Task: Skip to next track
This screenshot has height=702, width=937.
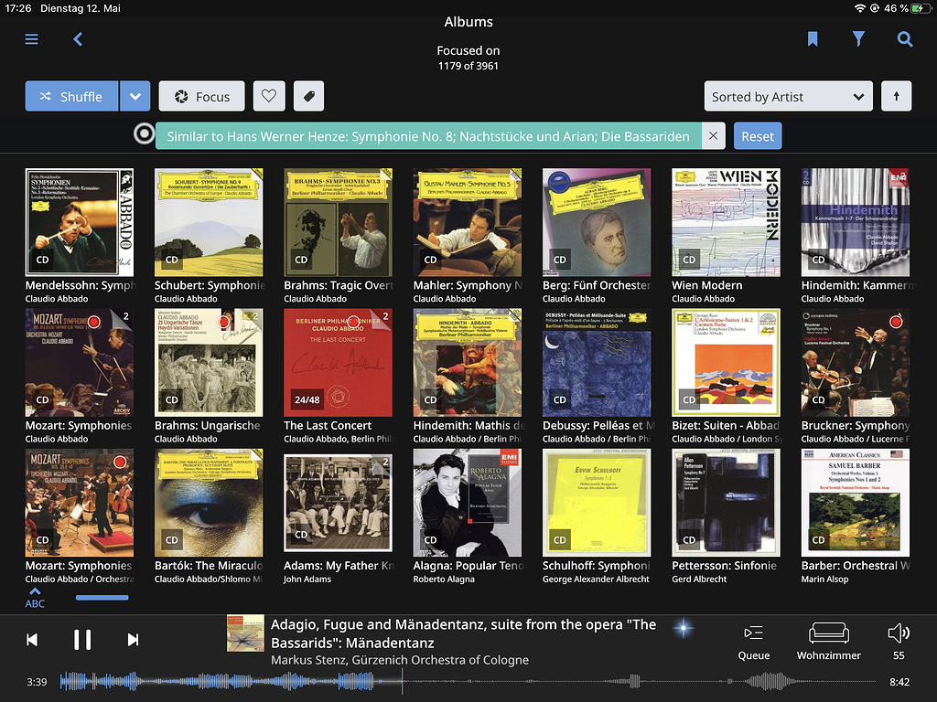Action: pyautogui.click(x=134, y=640)
